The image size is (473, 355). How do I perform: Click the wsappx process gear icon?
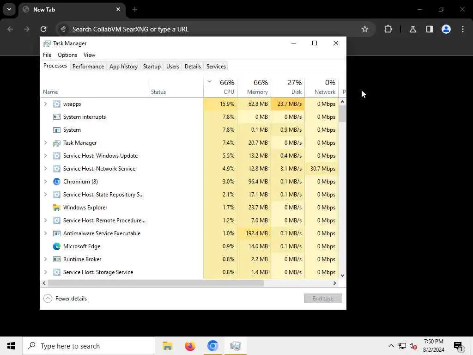(57, 104)
